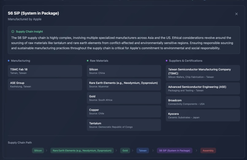Click the Gold chip in Supply Chain Path

point(125,150)
